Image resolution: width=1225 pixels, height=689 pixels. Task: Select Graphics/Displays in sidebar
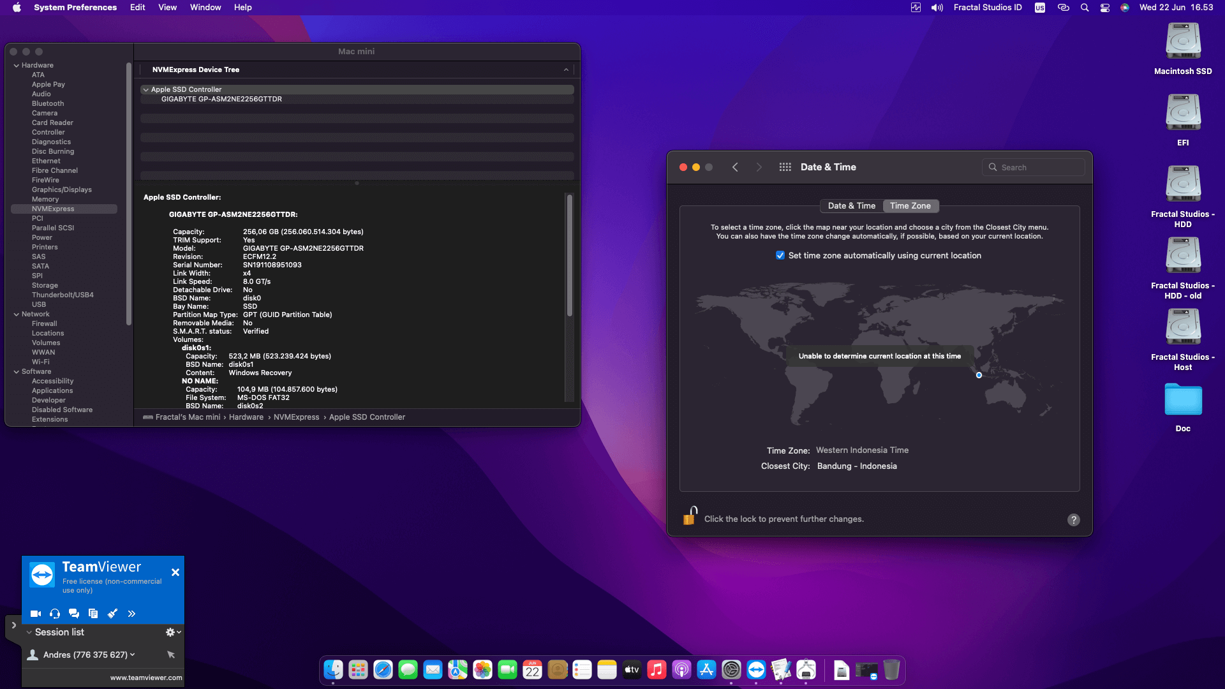tap(62, 189)
